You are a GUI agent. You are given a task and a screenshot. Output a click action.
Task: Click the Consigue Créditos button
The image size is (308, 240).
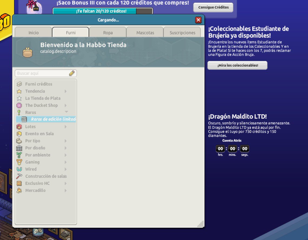[x=213, y=8]
